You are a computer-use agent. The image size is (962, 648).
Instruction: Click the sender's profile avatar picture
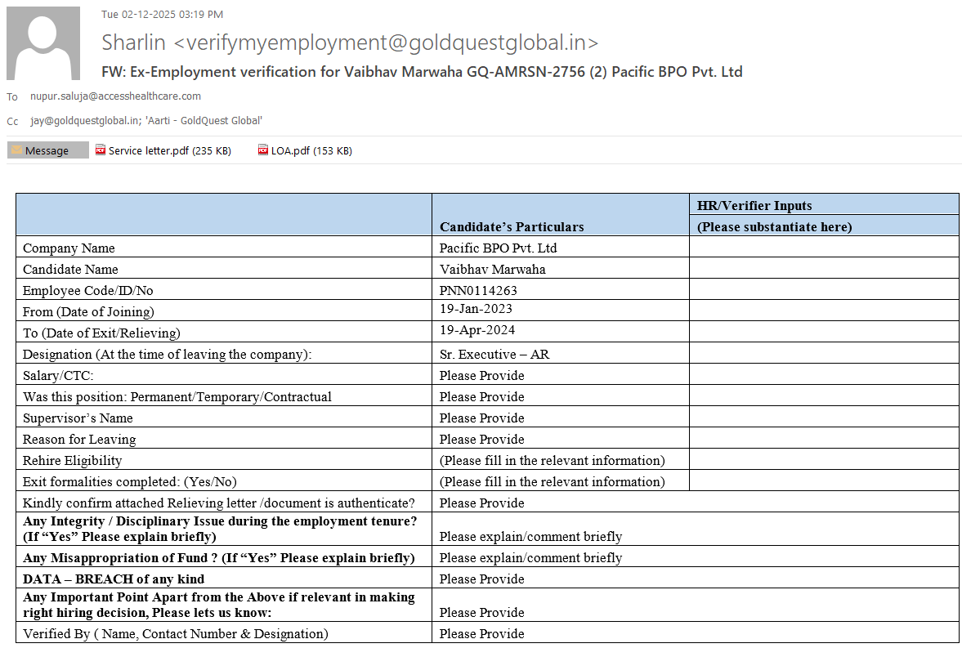(43, 42)
